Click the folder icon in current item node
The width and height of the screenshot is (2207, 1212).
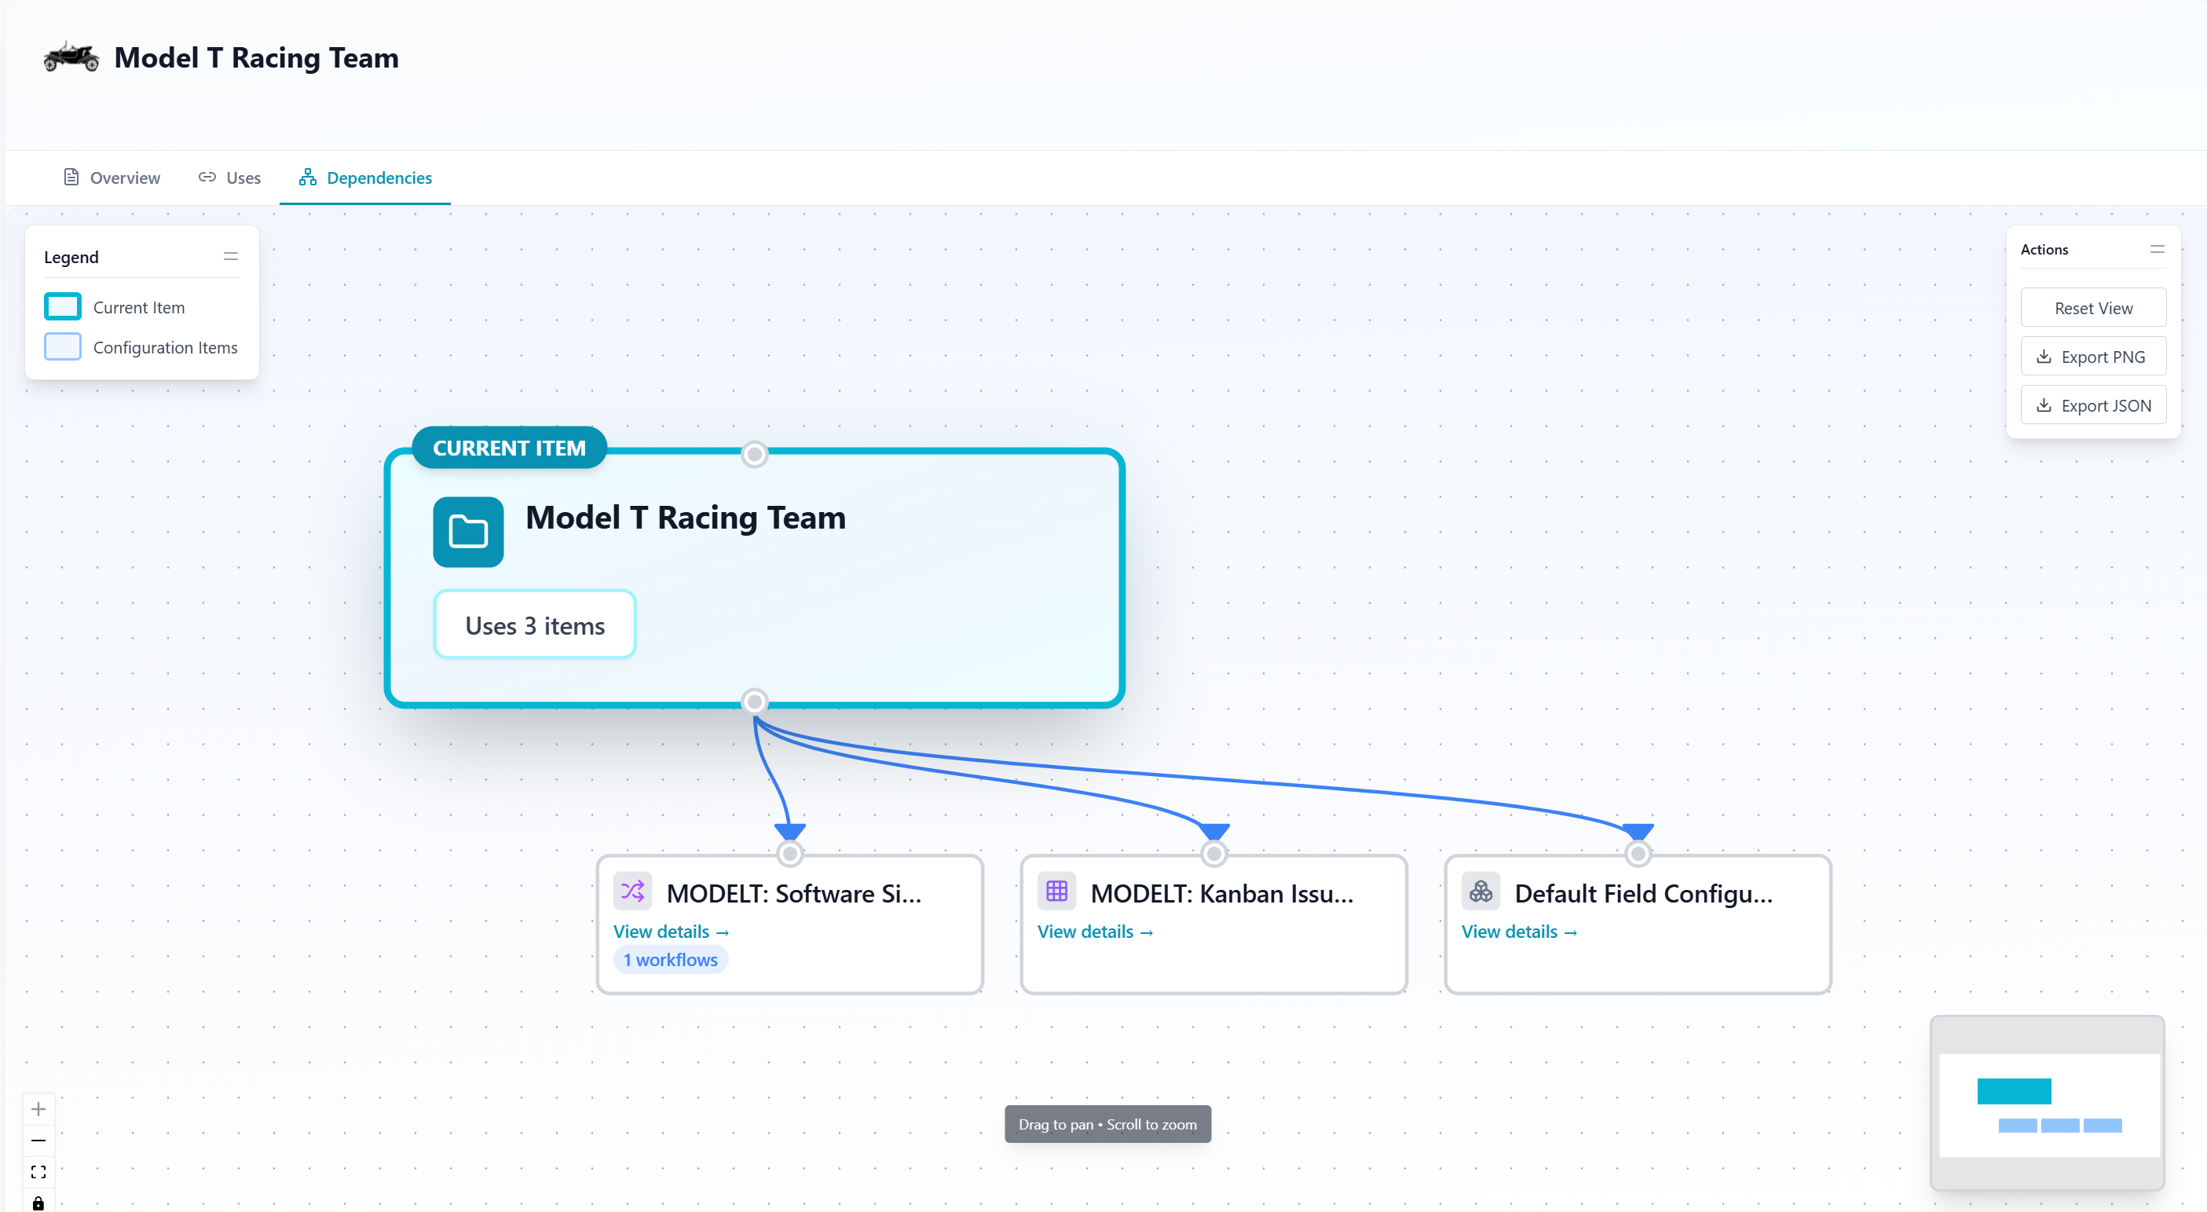point(468,532)
